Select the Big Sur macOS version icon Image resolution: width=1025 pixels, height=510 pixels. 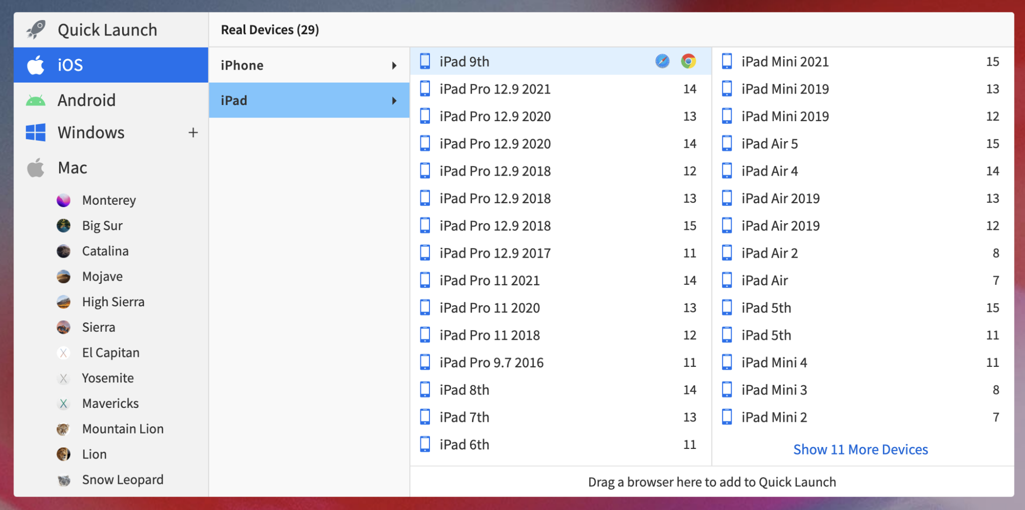pyautogui.click(x=63, y=225)
